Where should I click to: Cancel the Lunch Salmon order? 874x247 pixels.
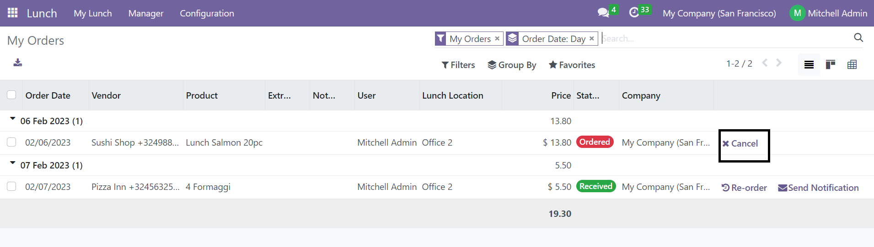point(740,143)
